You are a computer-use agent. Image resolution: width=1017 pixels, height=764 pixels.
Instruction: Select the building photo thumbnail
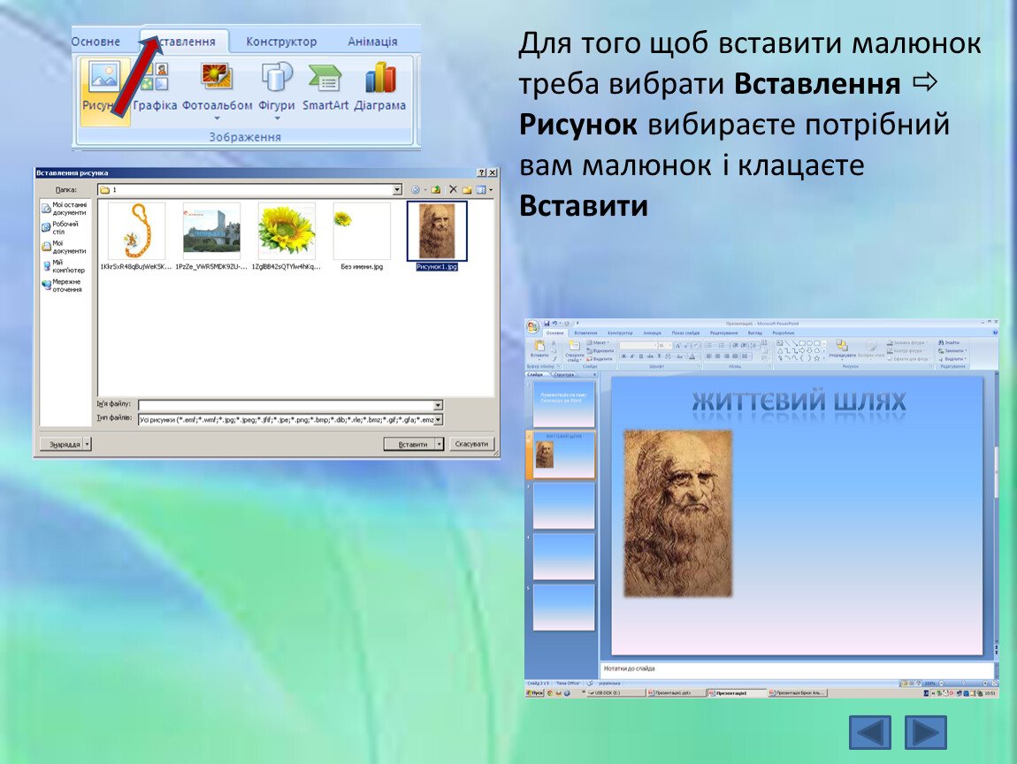pos(211,232)
